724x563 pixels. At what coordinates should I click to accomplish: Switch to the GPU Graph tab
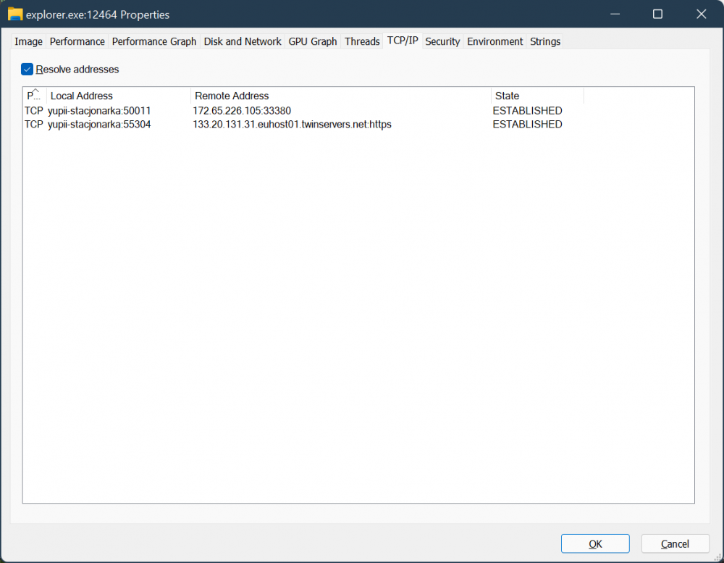pyautogui.click(x=313, y=41)
